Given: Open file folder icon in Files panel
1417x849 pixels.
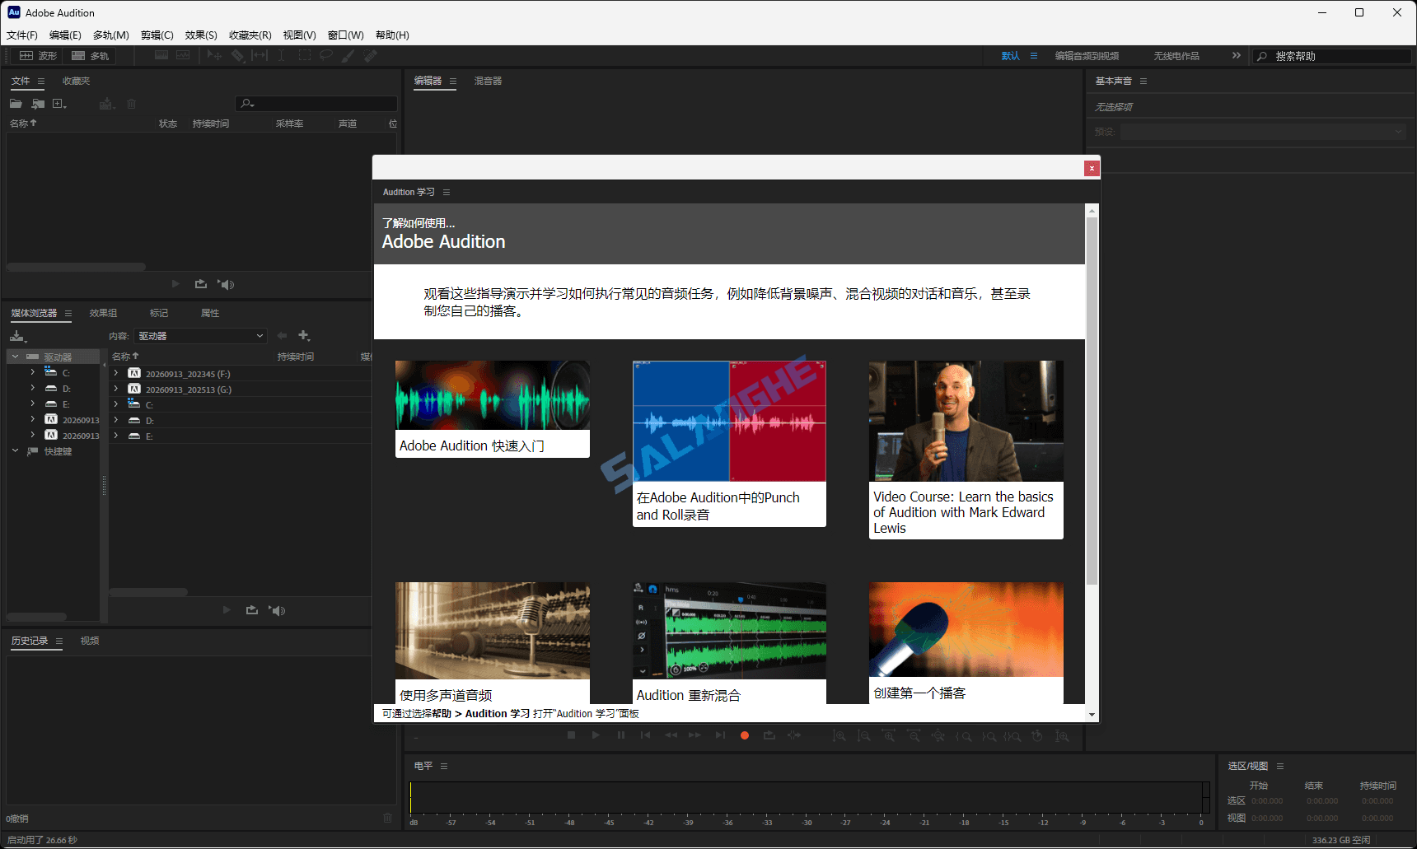Looking at the screenshot, I should [16, 104].
